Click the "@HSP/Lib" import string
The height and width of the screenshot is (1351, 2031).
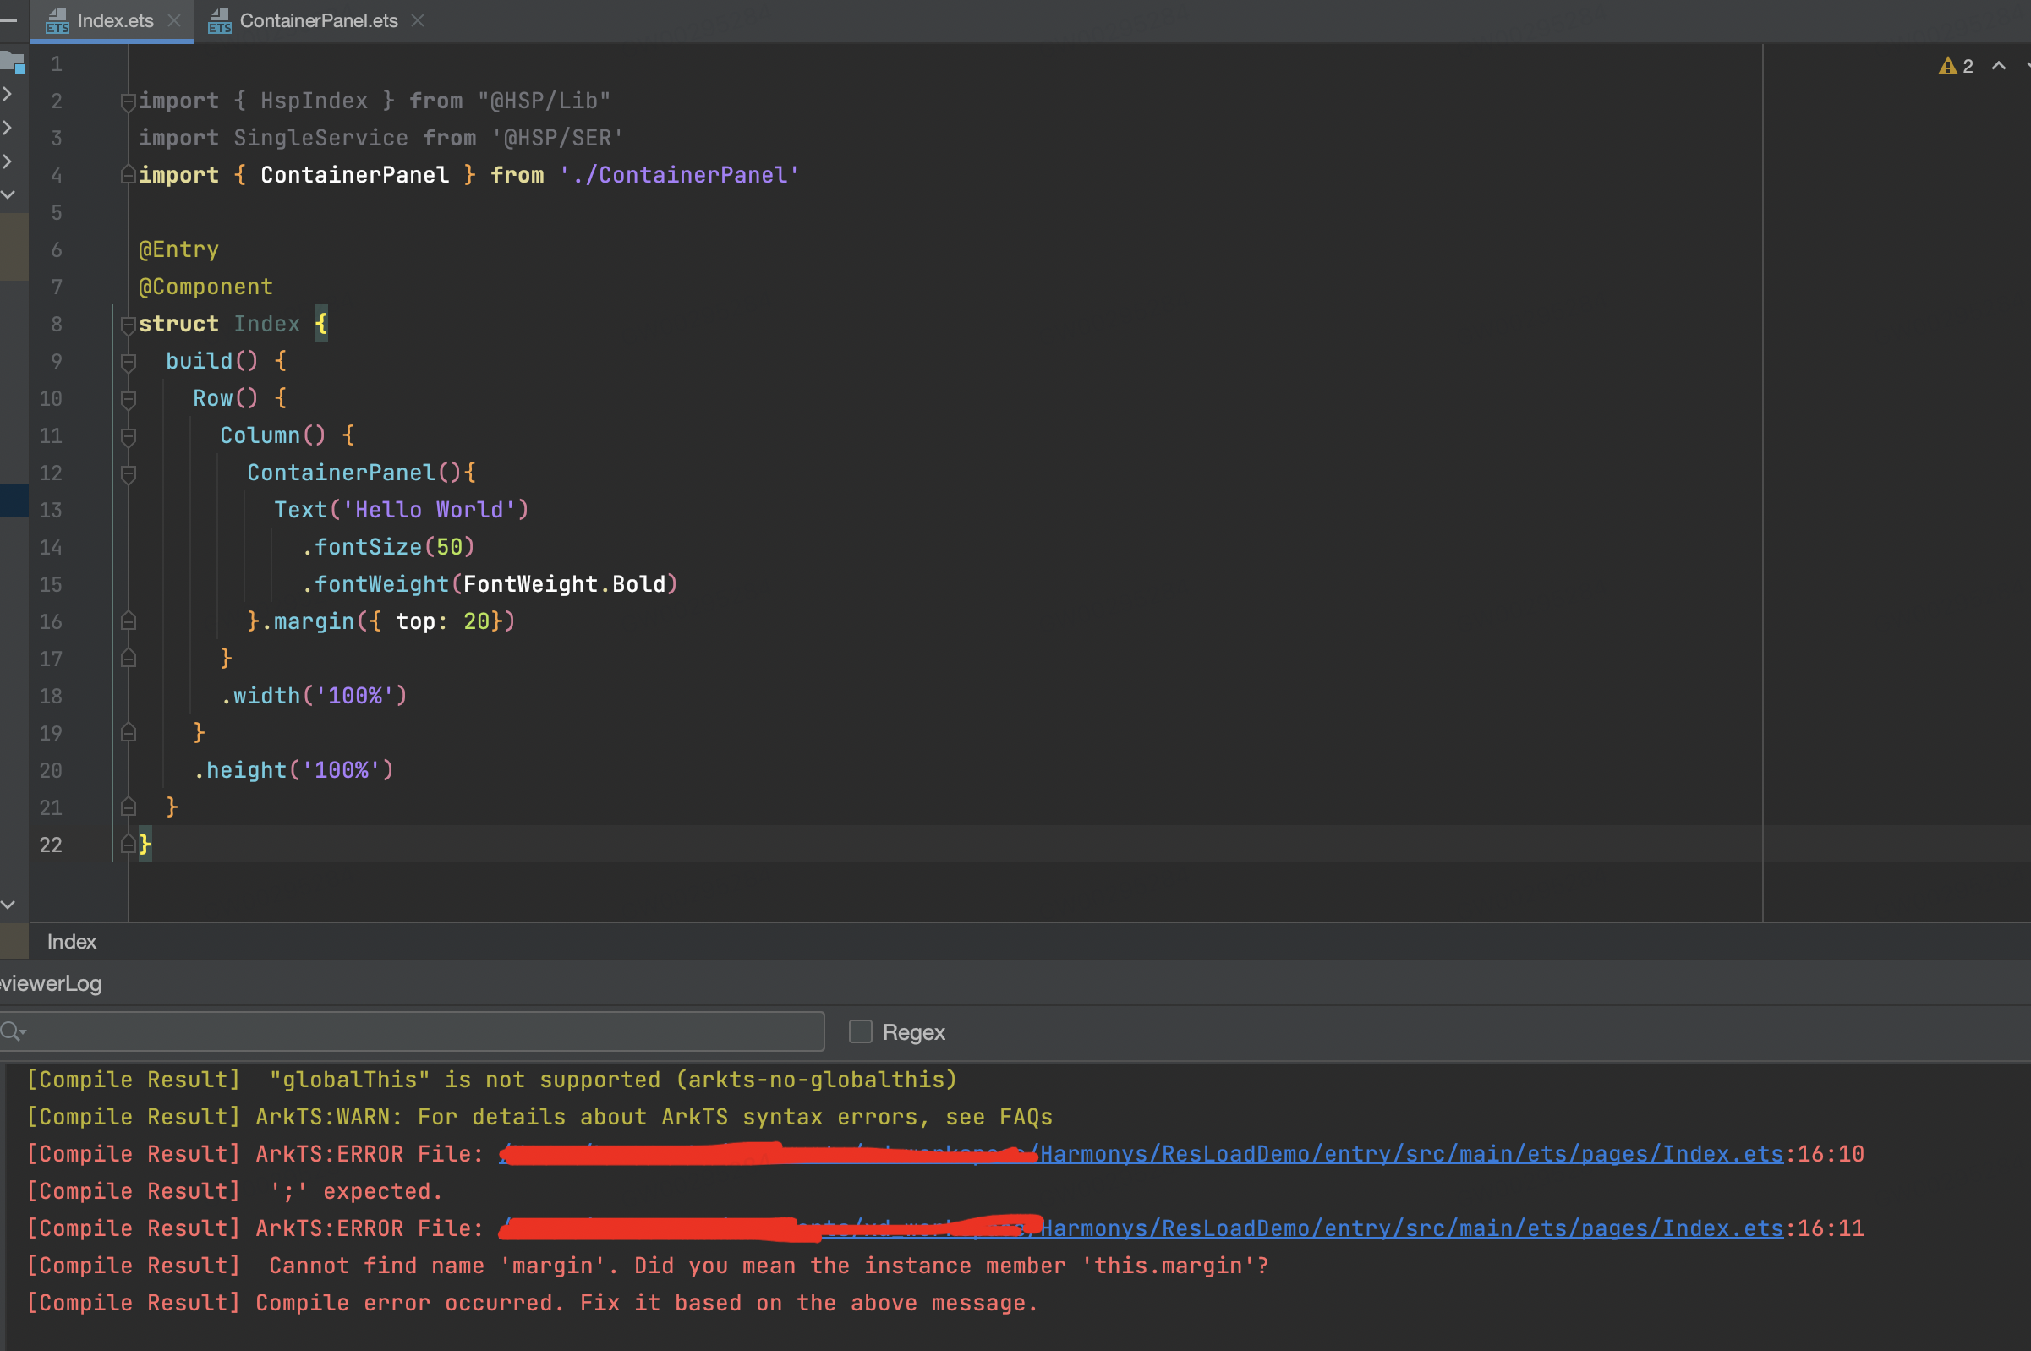click(x=544, y=101)
